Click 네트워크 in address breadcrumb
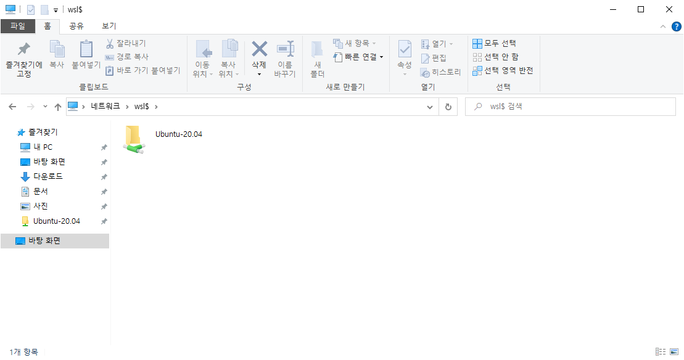The image size is (684, 360). [105, 107]
